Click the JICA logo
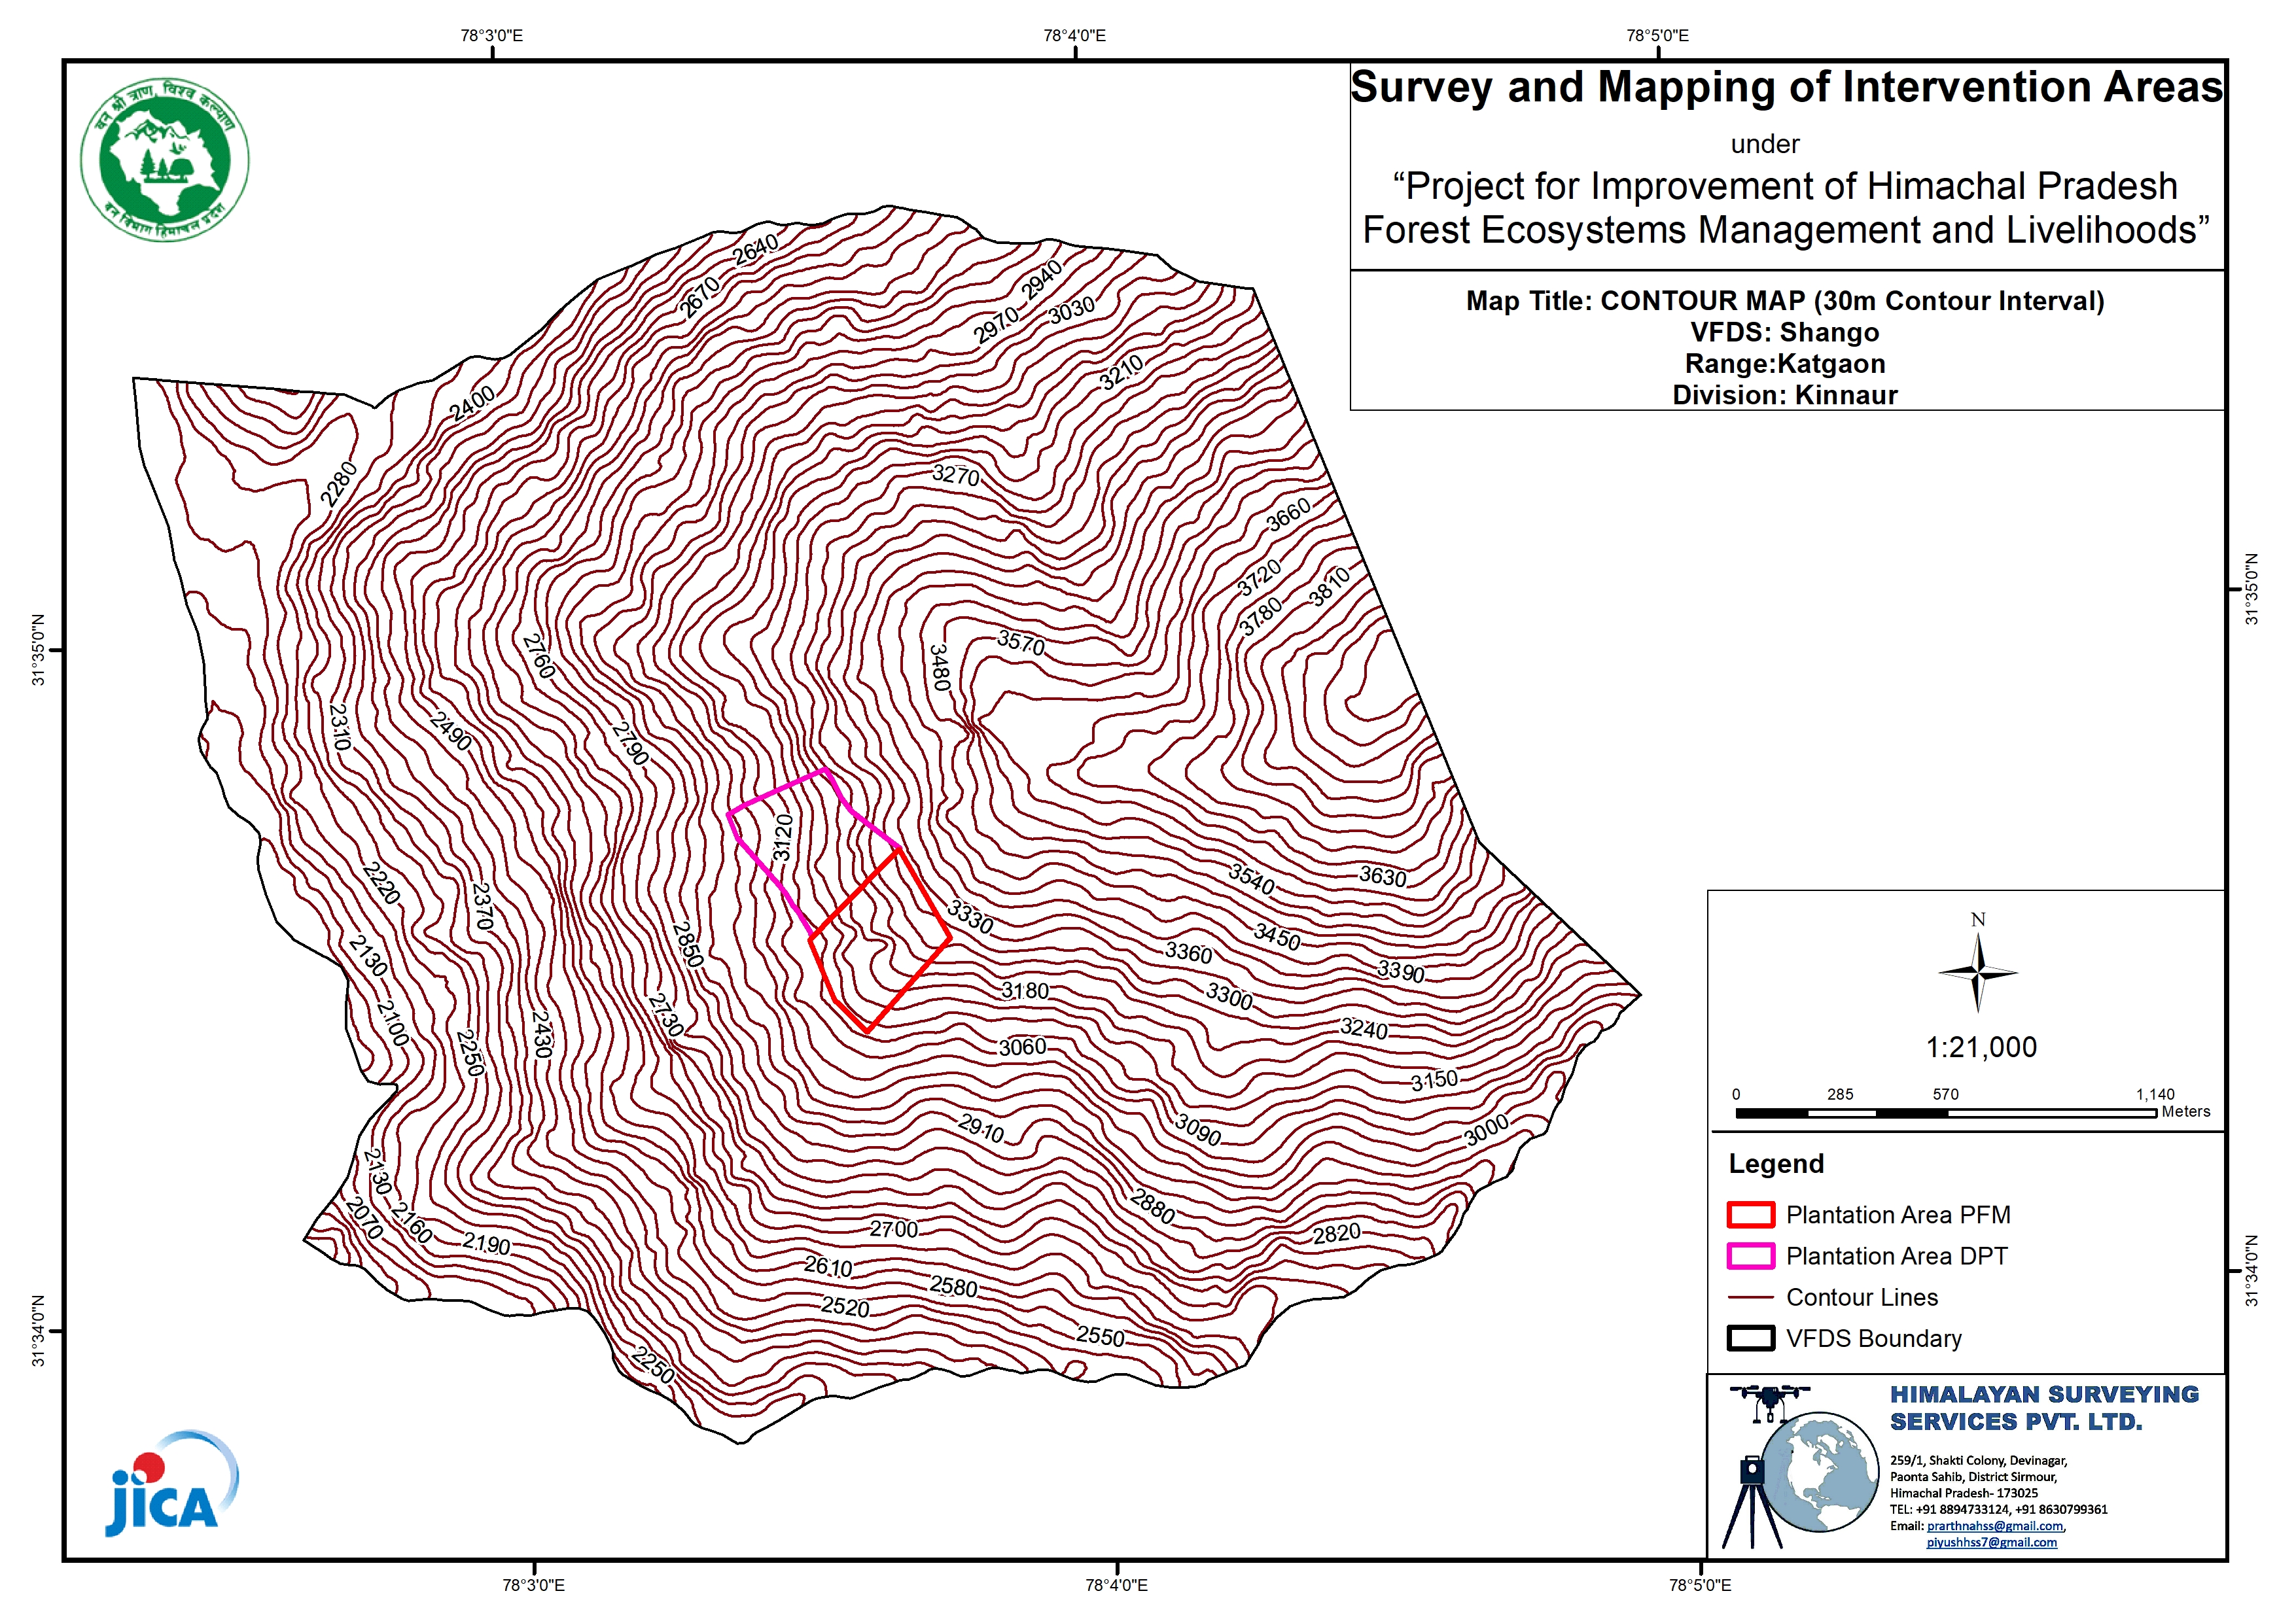 172,1483
